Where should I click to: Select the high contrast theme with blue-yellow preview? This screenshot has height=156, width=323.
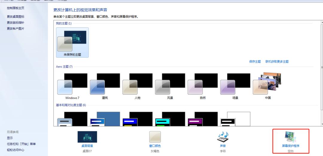click(x=137, y=119)
